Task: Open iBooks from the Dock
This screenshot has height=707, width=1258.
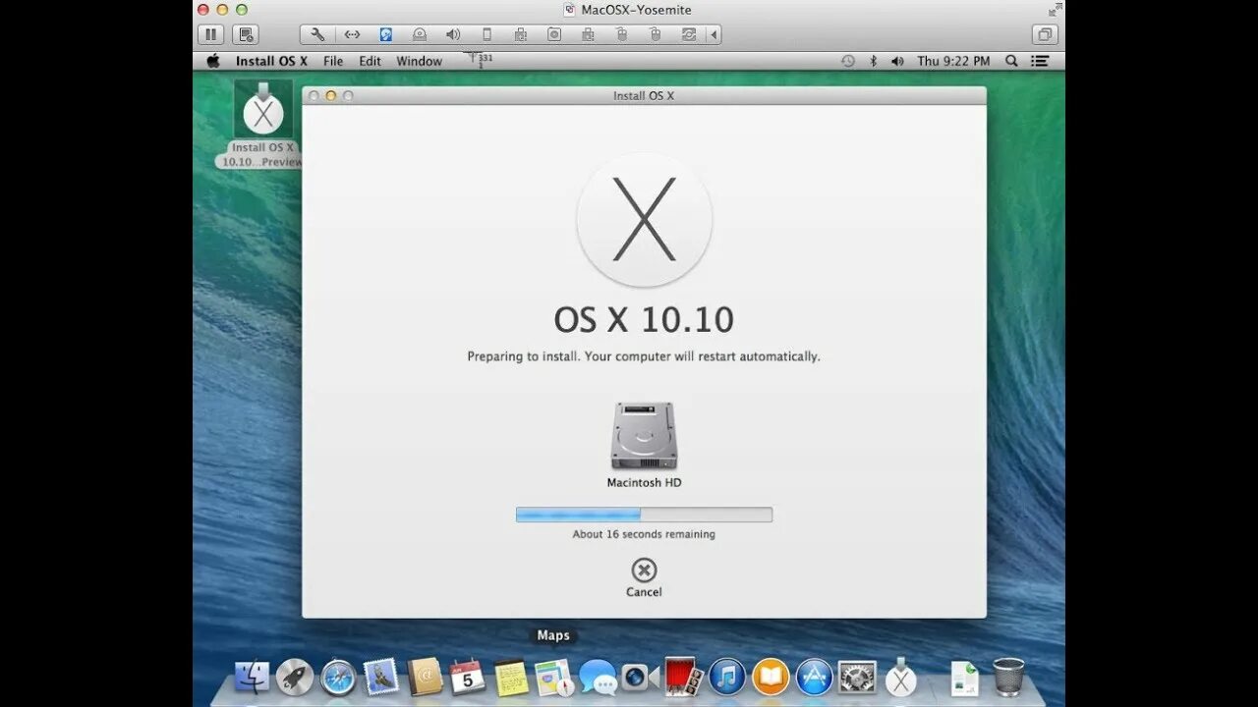Action: point(771,677)
